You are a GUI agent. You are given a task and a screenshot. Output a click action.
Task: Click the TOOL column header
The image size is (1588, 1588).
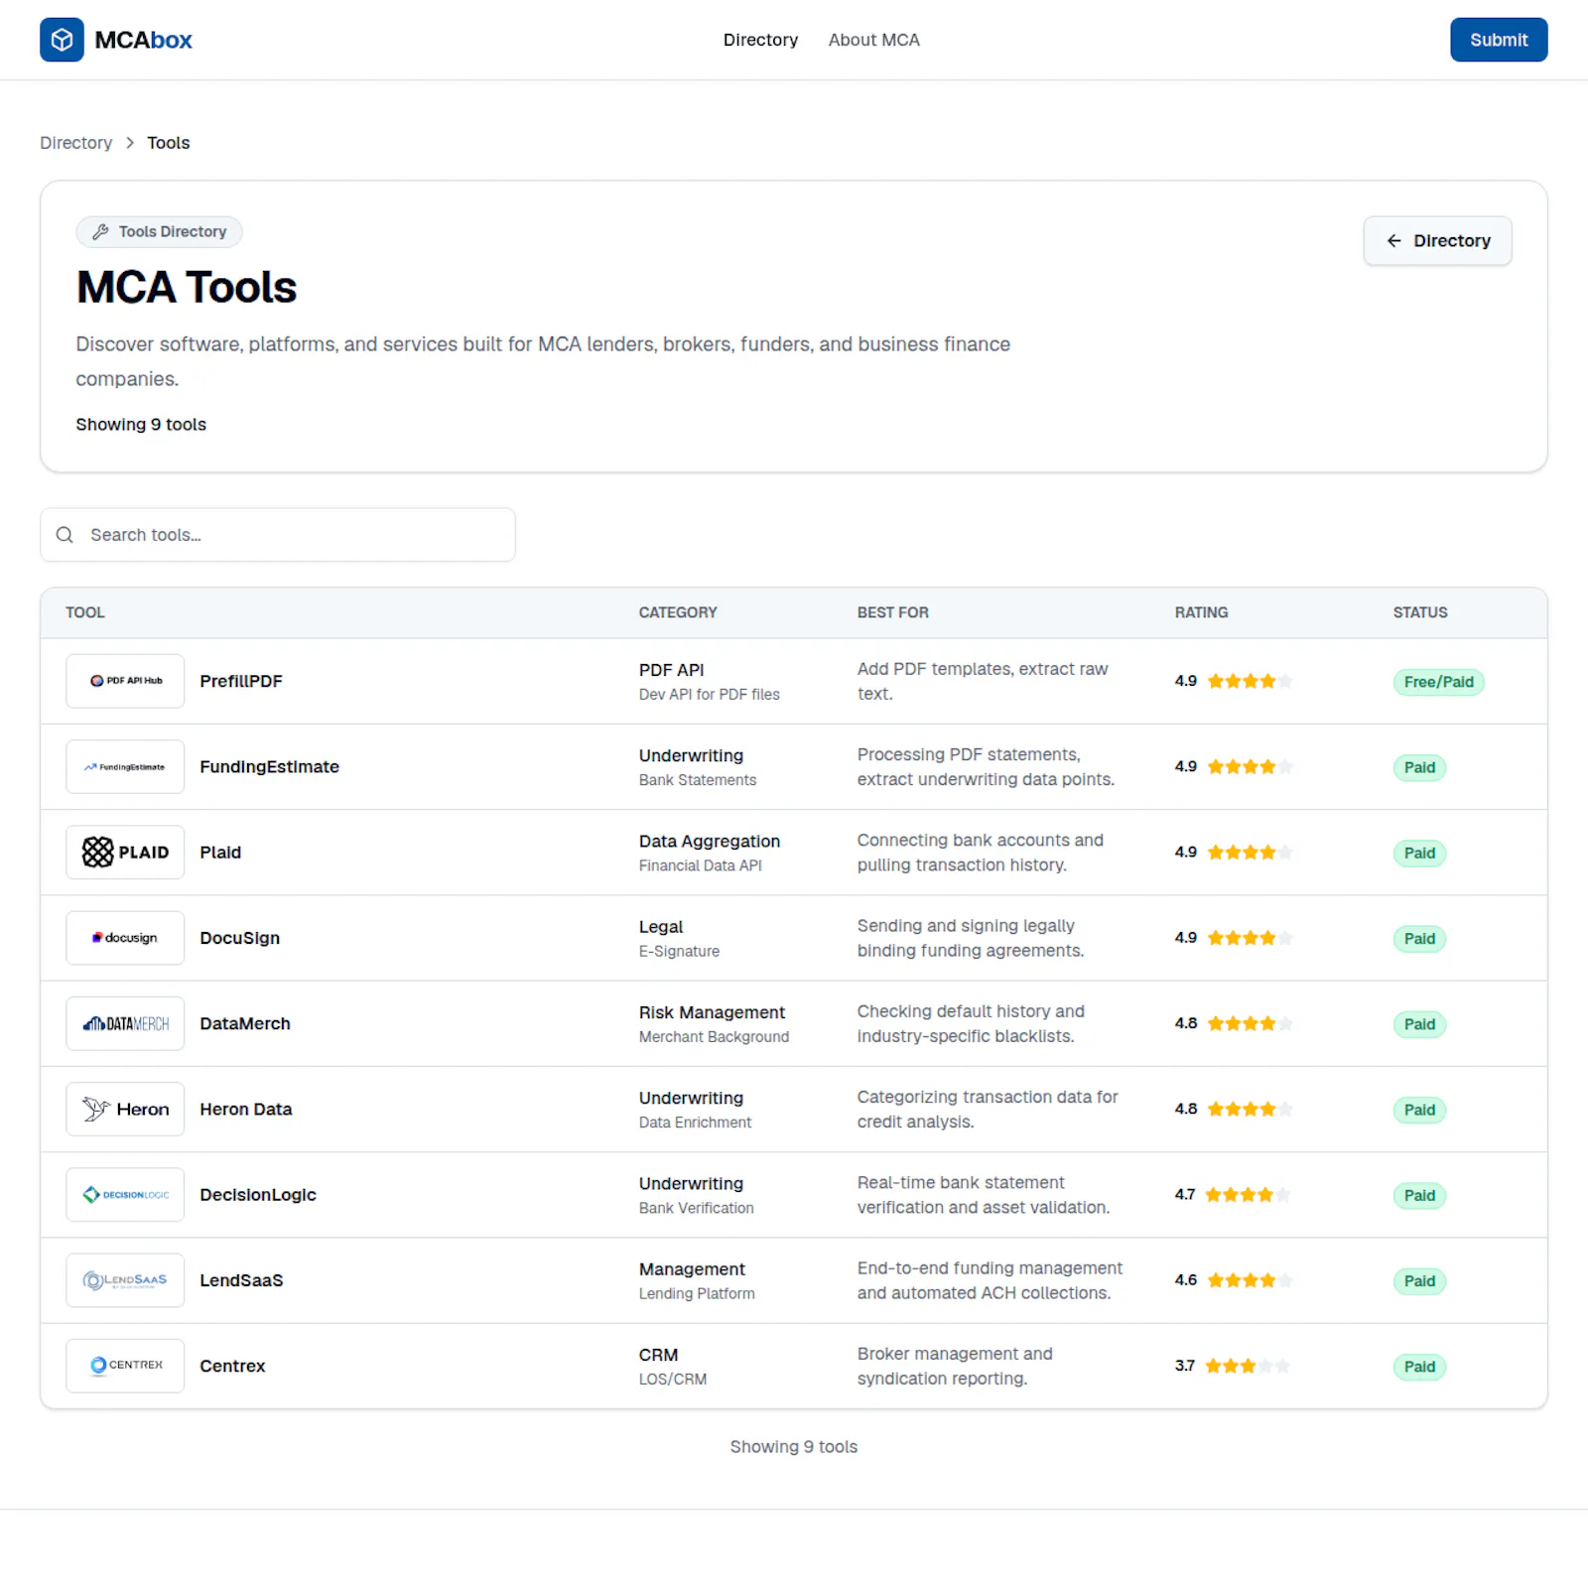coord(85,612)
